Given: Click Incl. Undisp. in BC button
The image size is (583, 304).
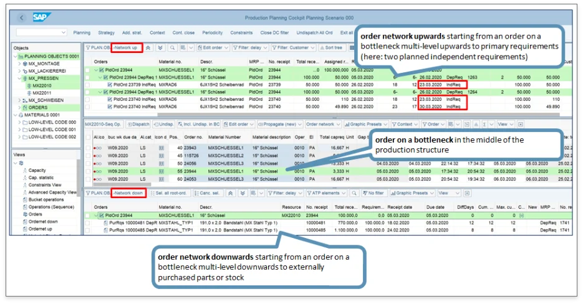Looking at the screenshot, I should pyautogui.click(x=199, y=124).
